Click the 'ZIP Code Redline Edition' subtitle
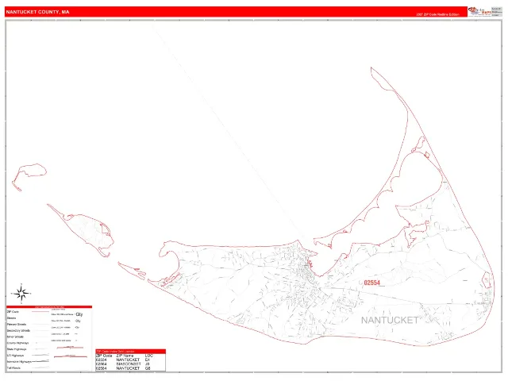The height and width of the screenshot is (381, 508). (437, 14)
